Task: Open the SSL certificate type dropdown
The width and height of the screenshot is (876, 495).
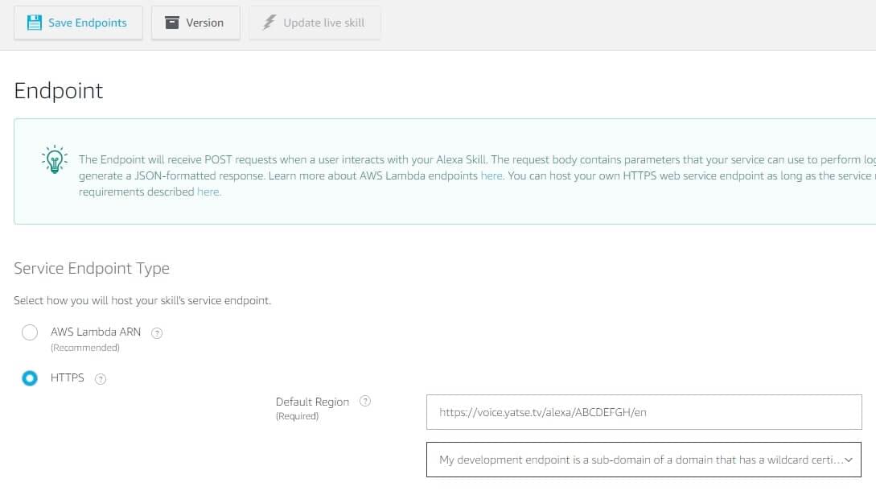Action: 635,460
